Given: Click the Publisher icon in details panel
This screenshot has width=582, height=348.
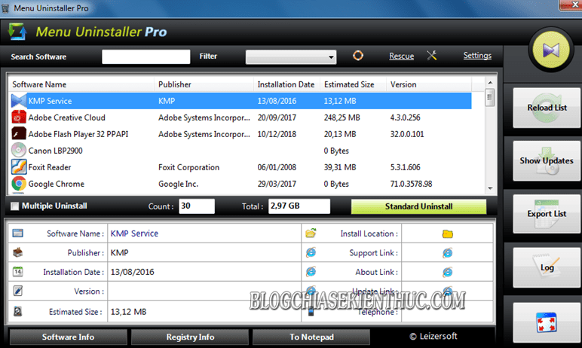Looking at the screenshot, I should pyautogui.click(x=18, y=252).
